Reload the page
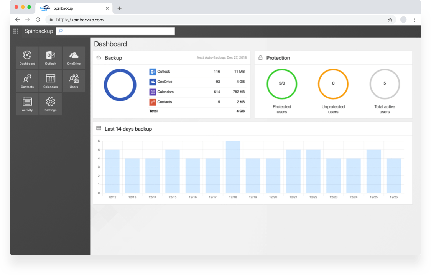Image resolution: width=431 pixels, height=275 pixels. (38, 20)
